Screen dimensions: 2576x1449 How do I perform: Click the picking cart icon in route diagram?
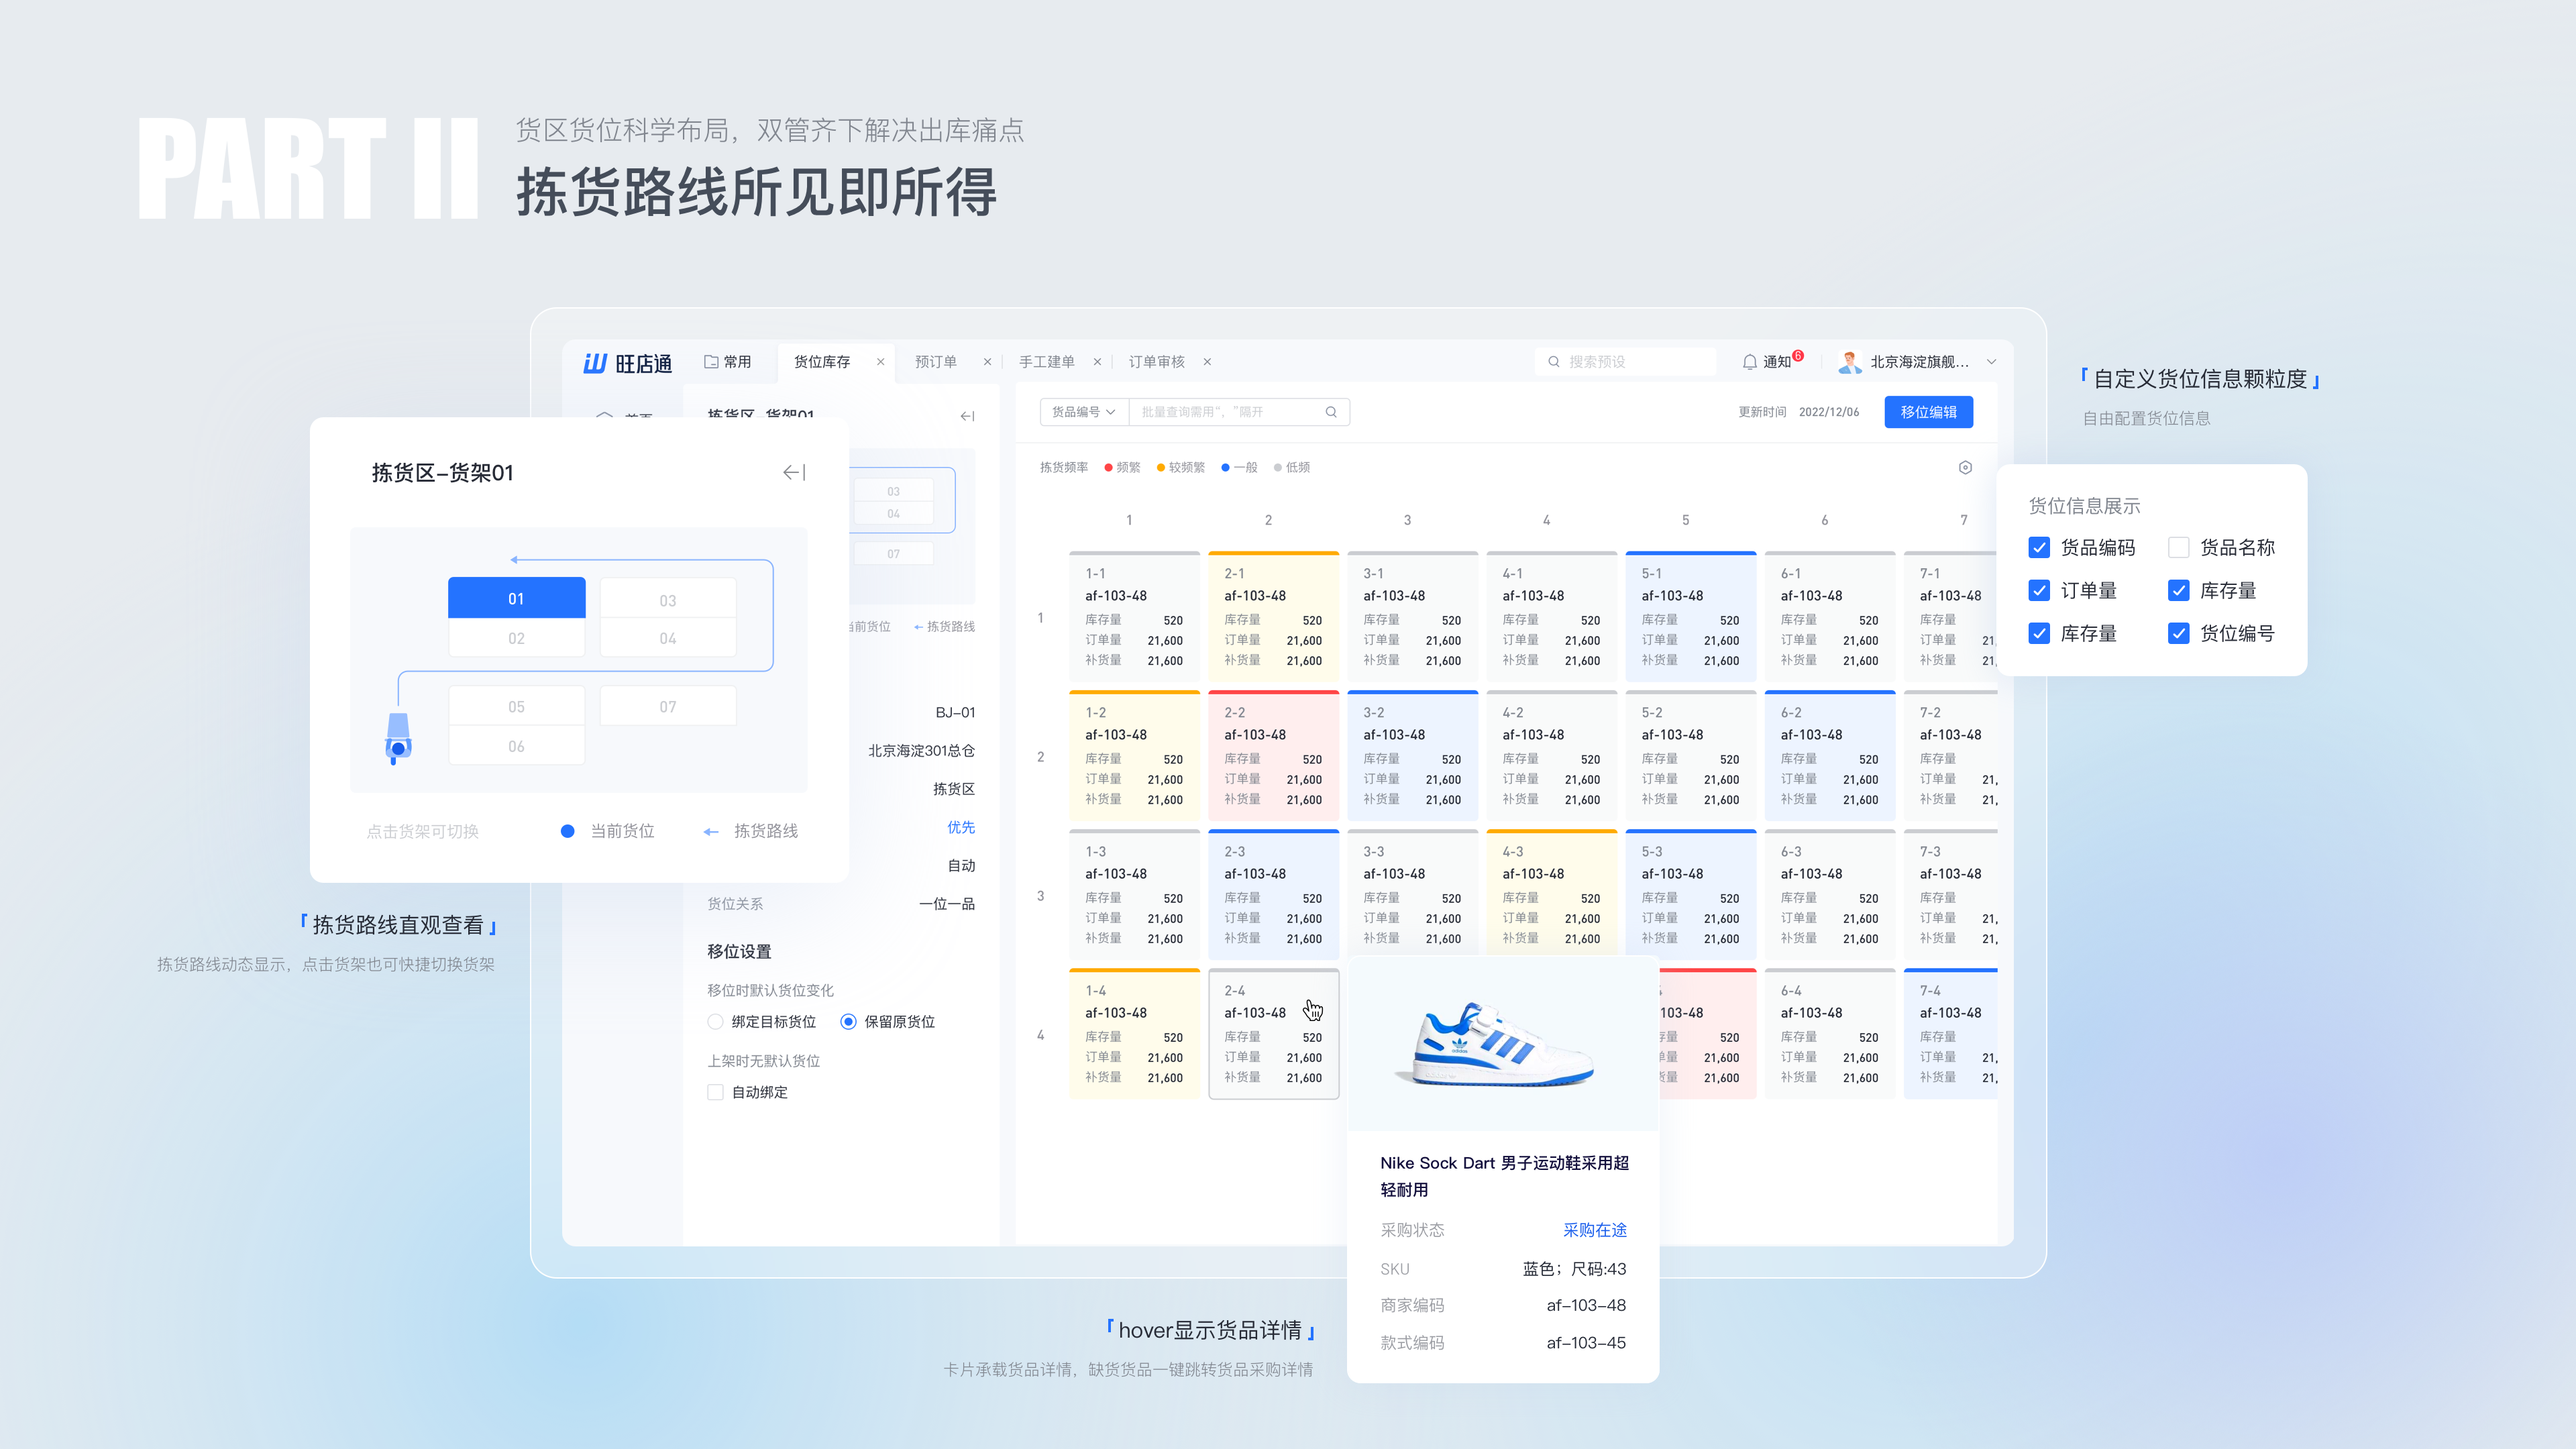pos(398,740)
